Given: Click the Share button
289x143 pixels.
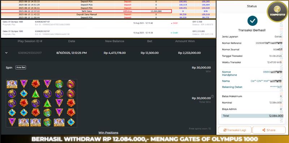Looking at the screenshot, I should (269, 130).
